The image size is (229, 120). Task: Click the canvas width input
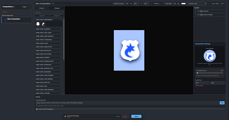[x=136, y=4]
